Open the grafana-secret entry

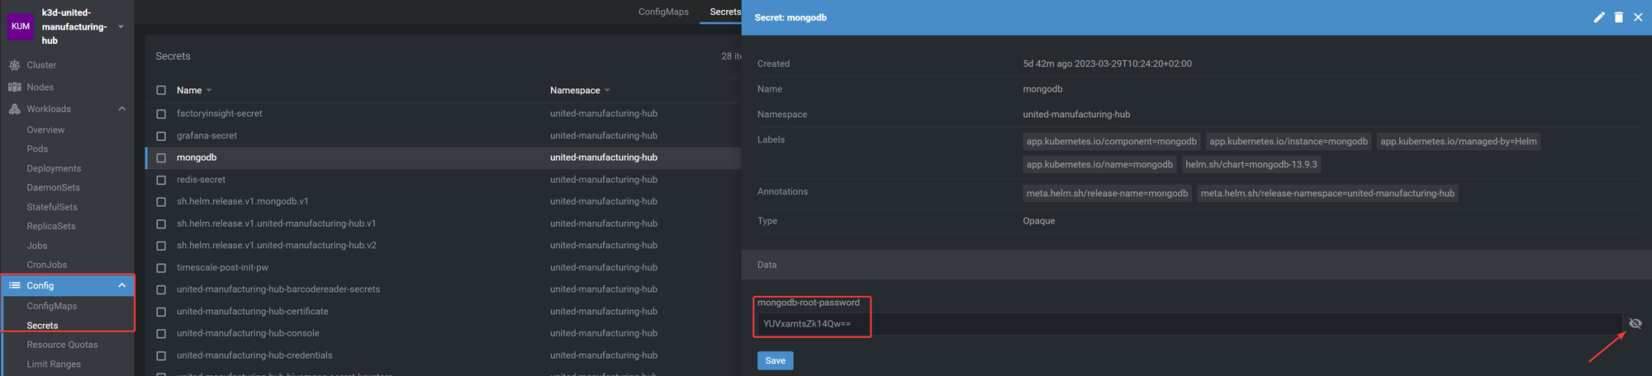(206, 136)
